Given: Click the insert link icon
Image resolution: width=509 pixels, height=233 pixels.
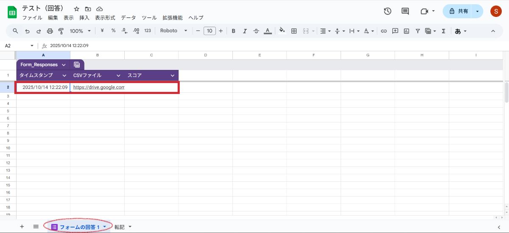Looking at the screenshot, I should point(384,31).
